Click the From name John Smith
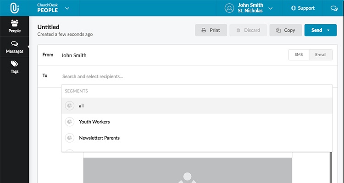 (74, 55)
